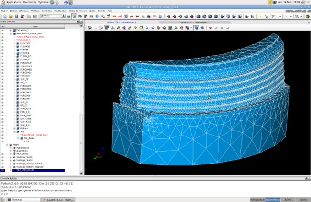
Task: Open the Outils de mesure menu
Action: (78, 11)
